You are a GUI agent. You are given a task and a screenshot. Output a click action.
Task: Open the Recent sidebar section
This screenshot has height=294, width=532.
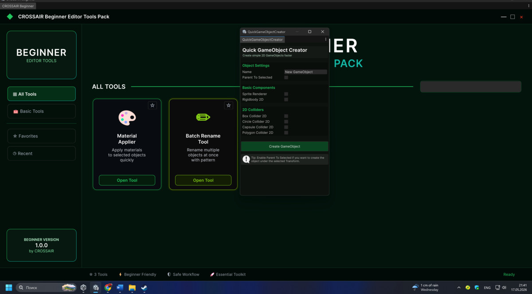pos(42,153)
